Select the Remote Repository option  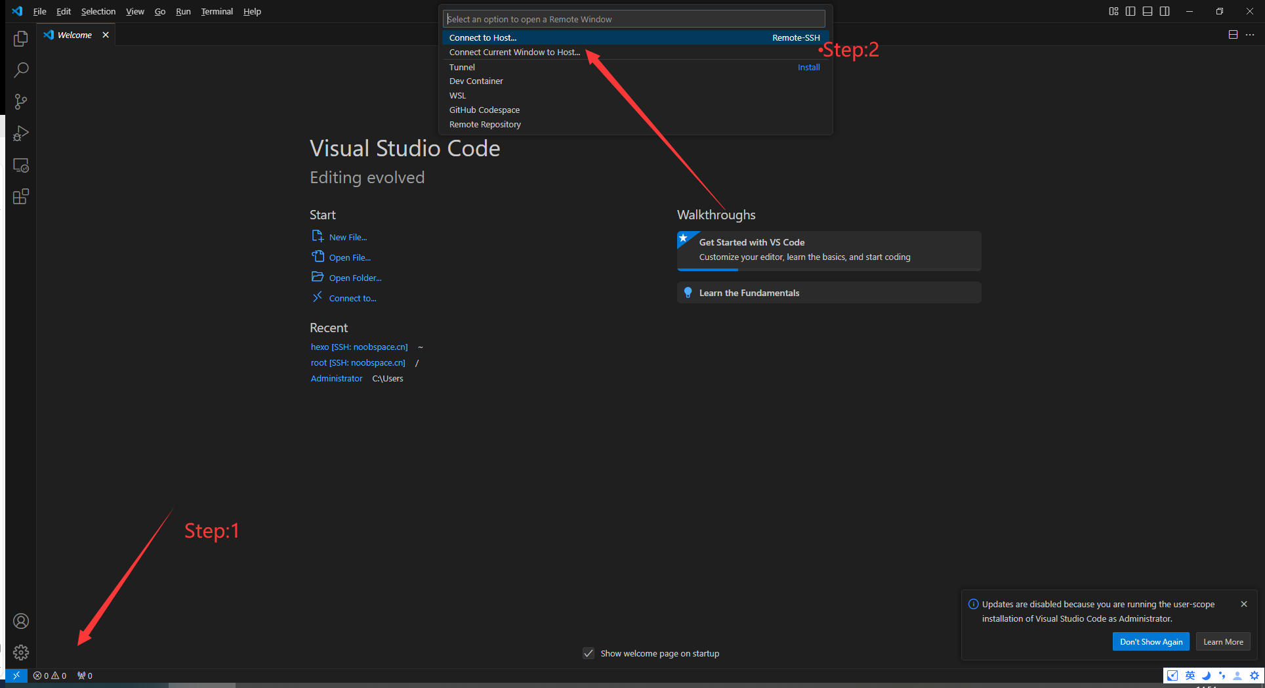pyautogui.click(x=634, y=124)
